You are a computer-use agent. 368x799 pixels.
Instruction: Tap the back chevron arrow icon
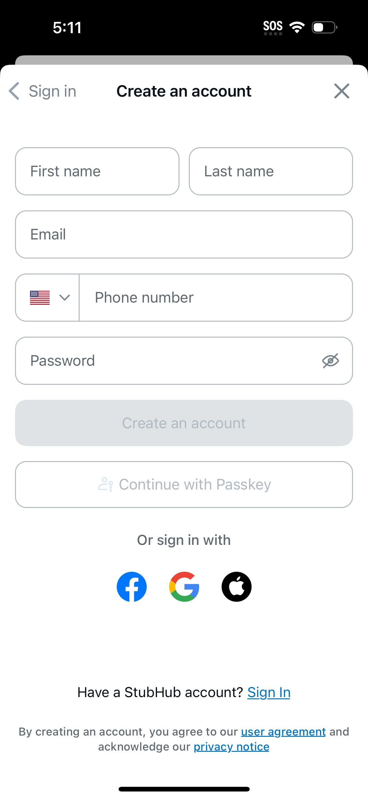[14, 91]
